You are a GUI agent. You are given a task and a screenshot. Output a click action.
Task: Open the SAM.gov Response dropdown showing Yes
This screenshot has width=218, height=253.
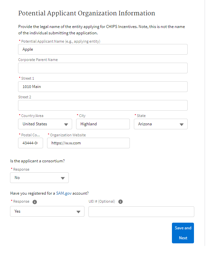47,211
